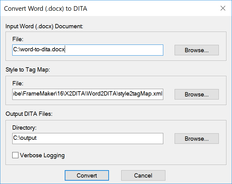Close the Convert Word to DITA dialog
Viewport: 232px width, 184px height.
223,8
